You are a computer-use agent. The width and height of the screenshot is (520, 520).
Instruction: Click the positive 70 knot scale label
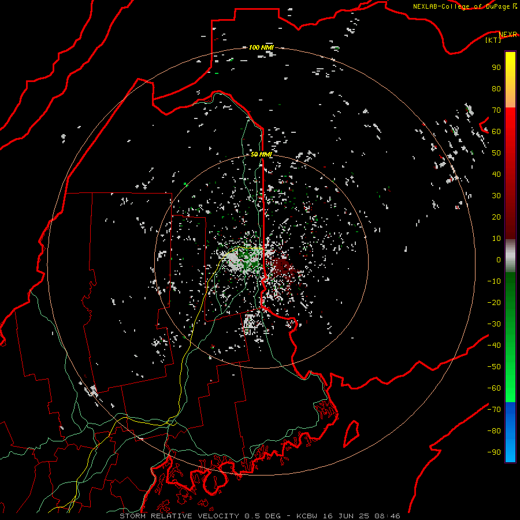click(x=496, y=110)
